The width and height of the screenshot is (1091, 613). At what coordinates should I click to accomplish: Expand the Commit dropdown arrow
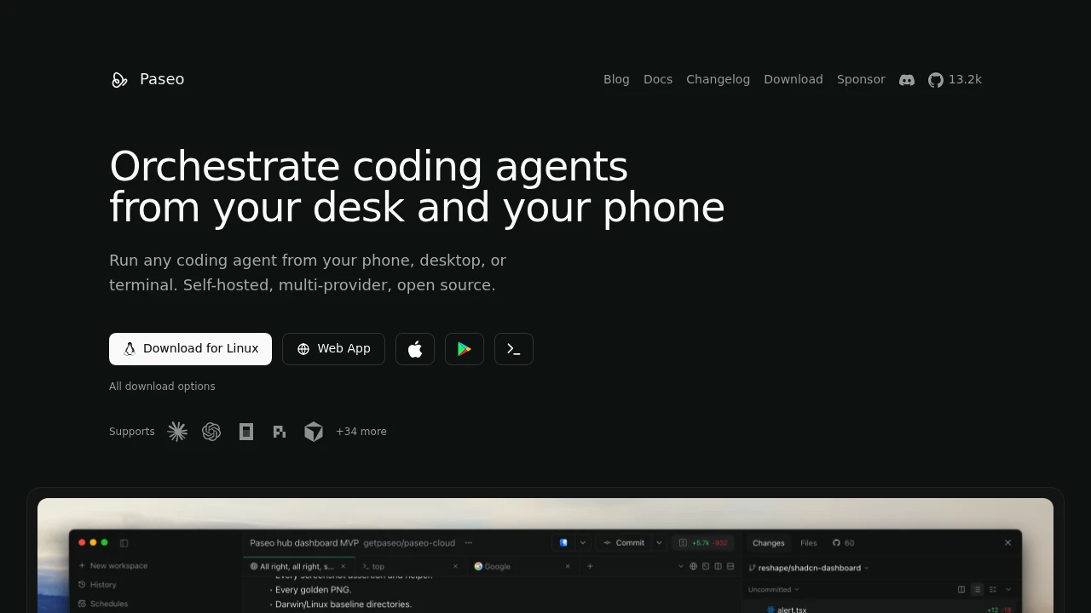point(659,542)
